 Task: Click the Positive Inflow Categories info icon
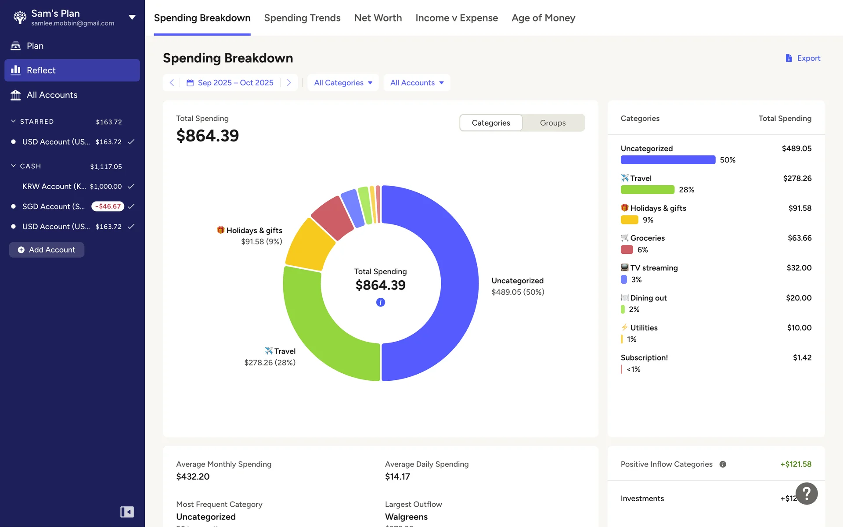pyautogui.click(x=723, y=464)
